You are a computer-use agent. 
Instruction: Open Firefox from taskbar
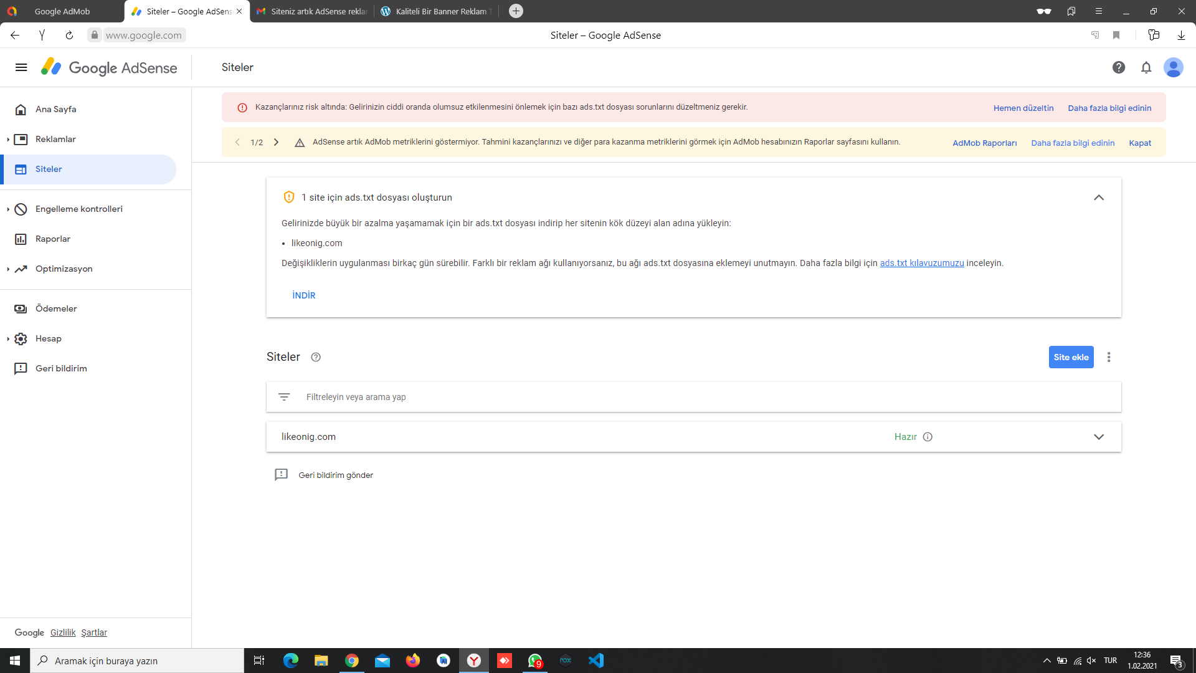[x=413, y=661]
